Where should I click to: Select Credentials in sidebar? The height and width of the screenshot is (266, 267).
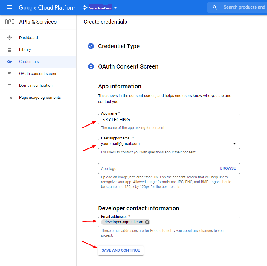click(x=38, y=62)
